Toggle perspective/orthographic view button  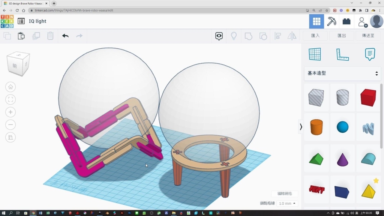click(10, 137)
